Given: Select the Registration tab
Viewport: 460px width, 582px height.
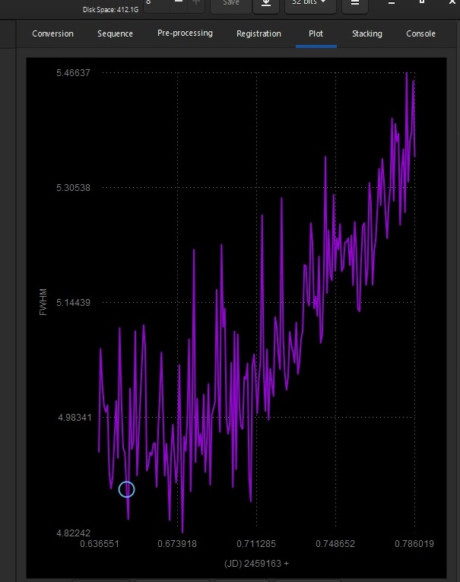Looking at the screenshot, I should [x=259, y=33].
